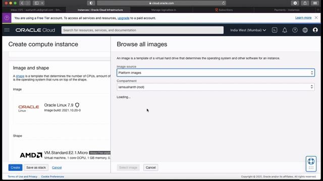Open the help question mark icon
The image size is (323, 181).
[295, 30]
